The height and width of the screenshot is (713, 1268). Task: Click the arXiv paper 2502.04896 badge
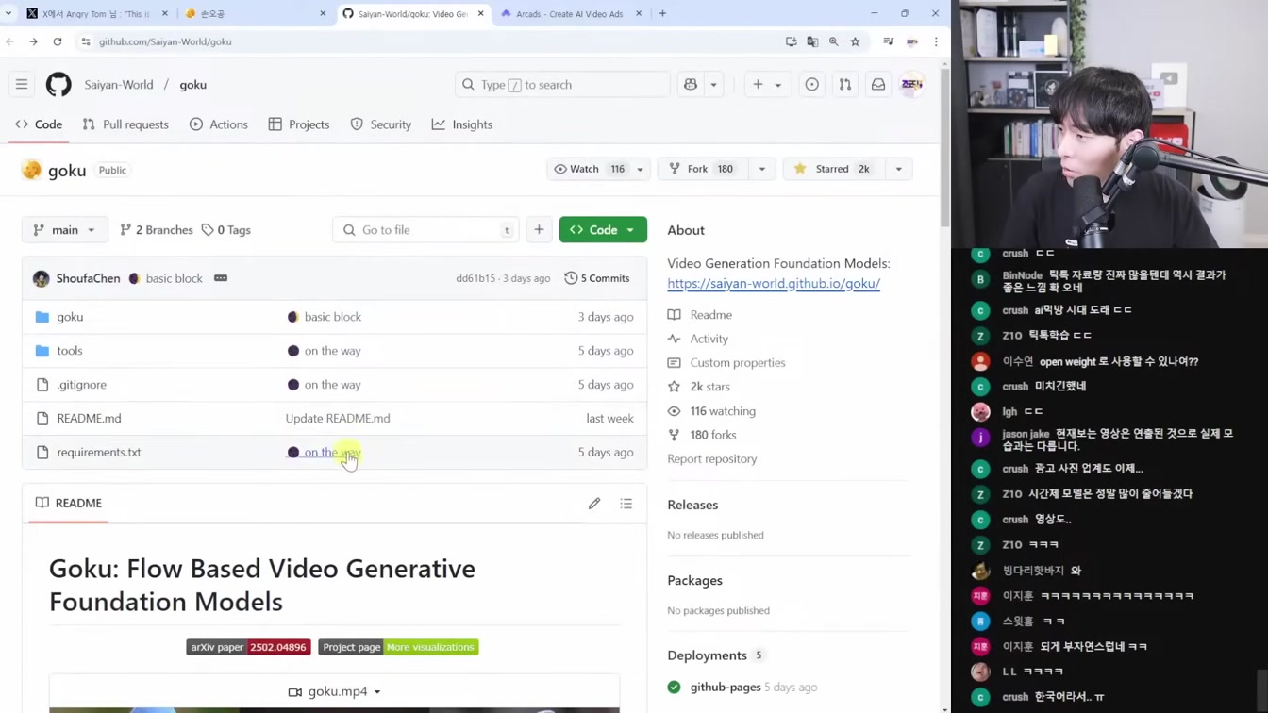click(248, 647)
